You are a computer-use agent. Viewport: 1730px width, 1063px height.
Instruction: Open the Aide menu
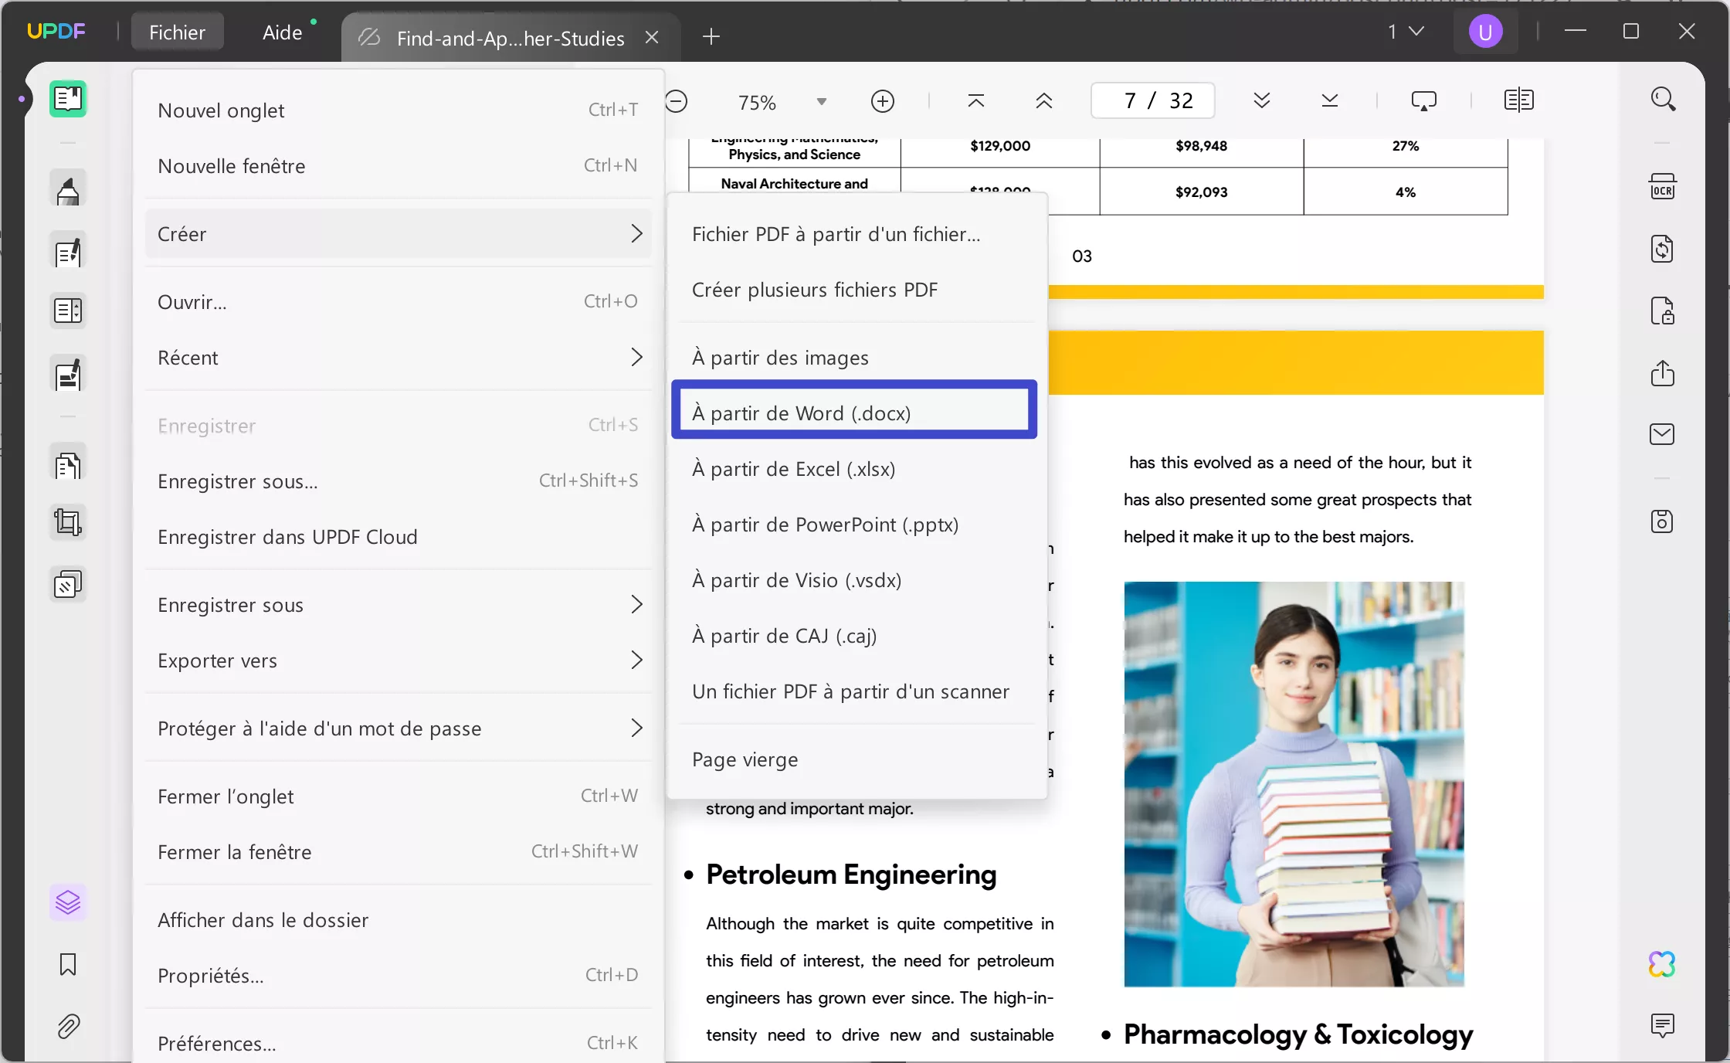[x=282, y=32]
